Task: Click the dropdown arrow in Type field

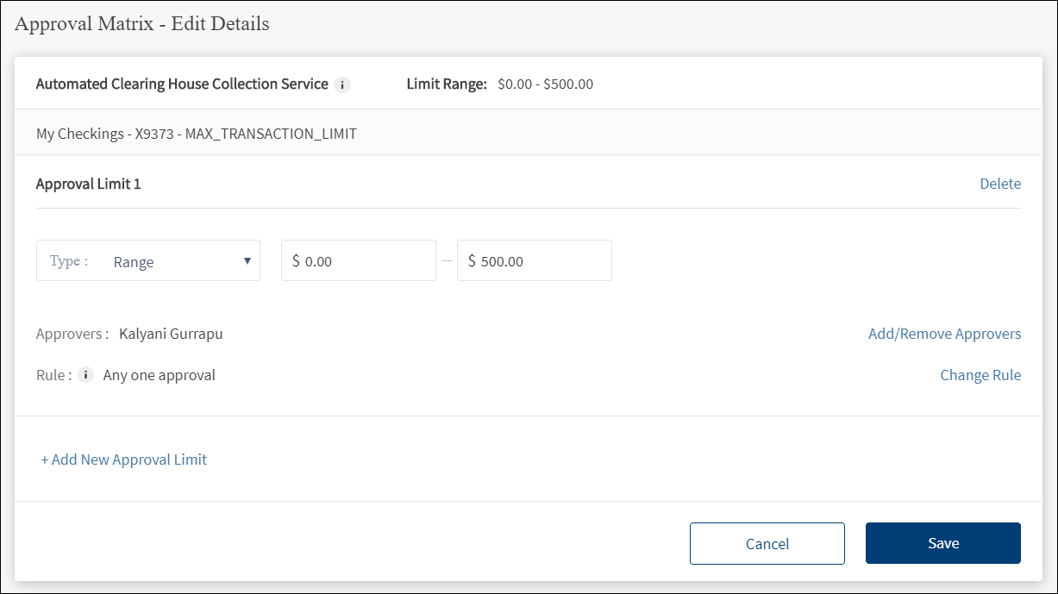Action: (247, 261)
